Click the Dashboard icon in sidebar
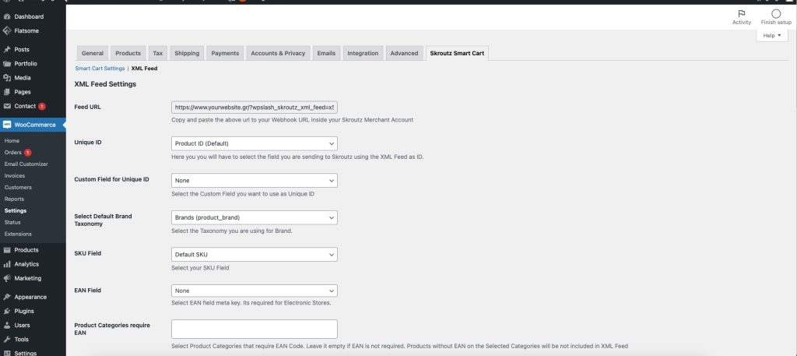The image size is (797, 356). click(6, 17)
